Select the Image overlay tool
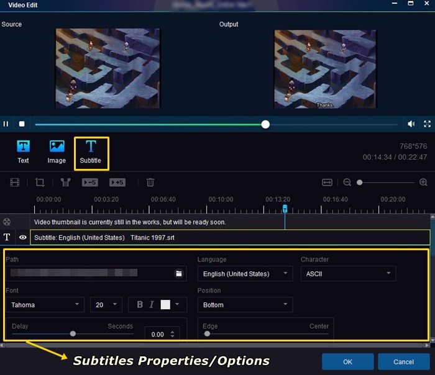This screenshot has height=375, width=435. click(x=57, y=152)
